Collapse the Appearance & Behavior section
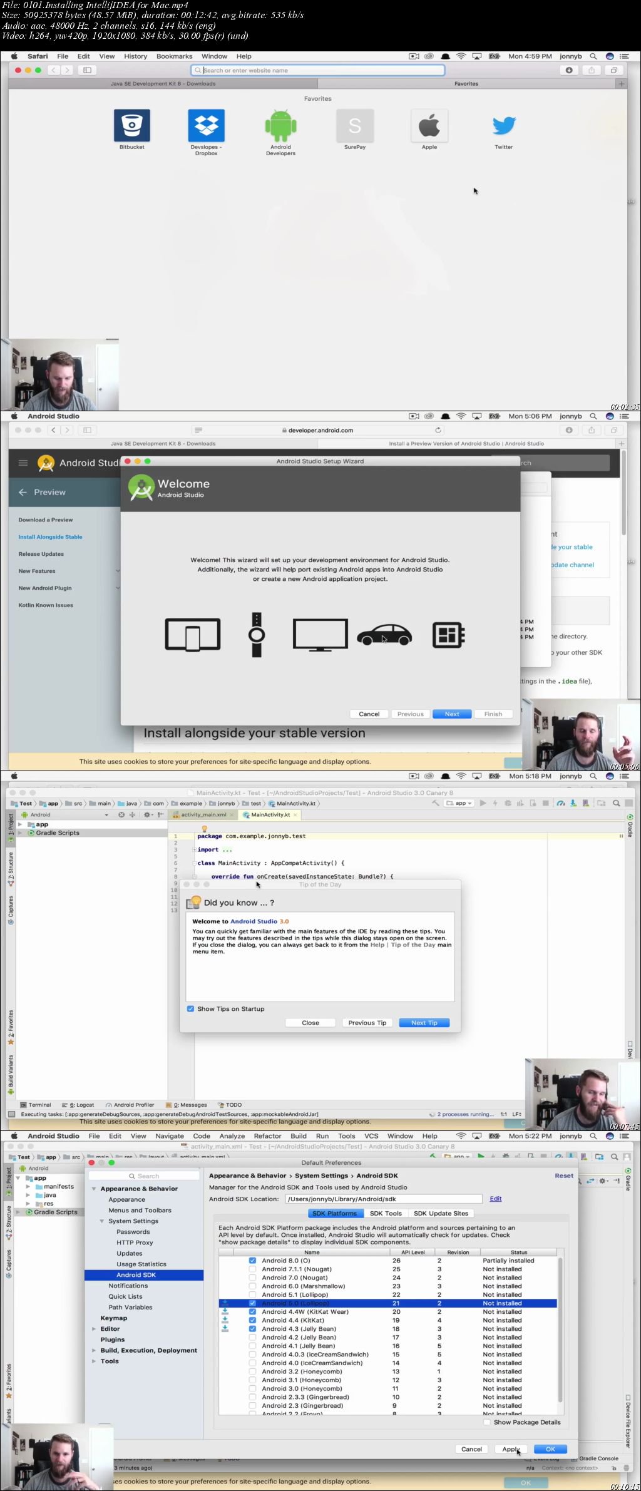Screen dimensions: 641x1491 point(94,1189)
